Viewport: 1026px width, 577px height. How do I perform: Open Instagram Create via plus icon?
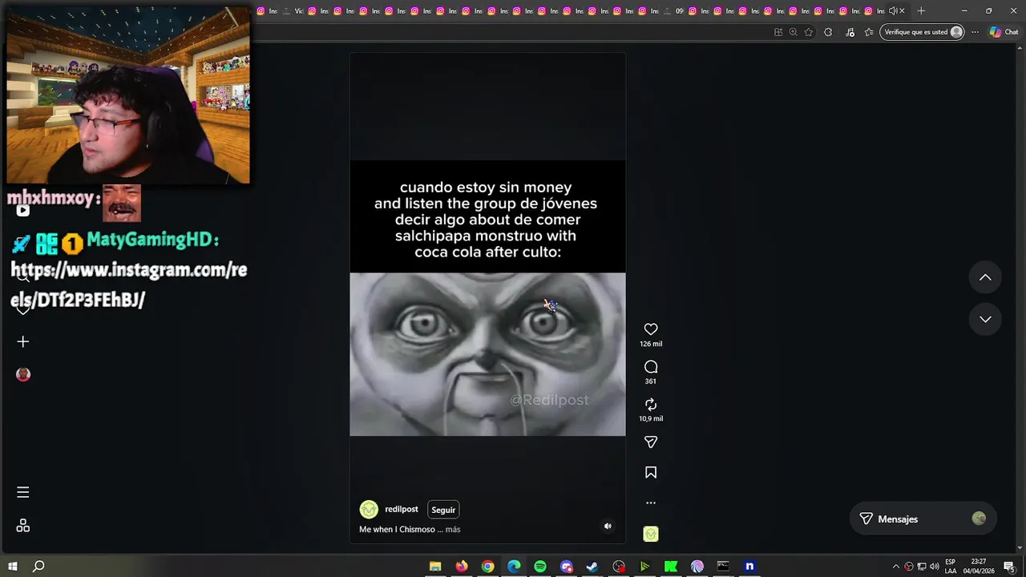point(23,342)
